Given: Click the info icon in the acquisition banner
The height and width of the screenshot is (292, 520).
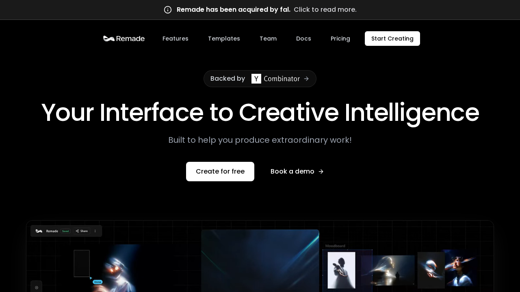Looking at the screenshot, I should coord(167,9).
